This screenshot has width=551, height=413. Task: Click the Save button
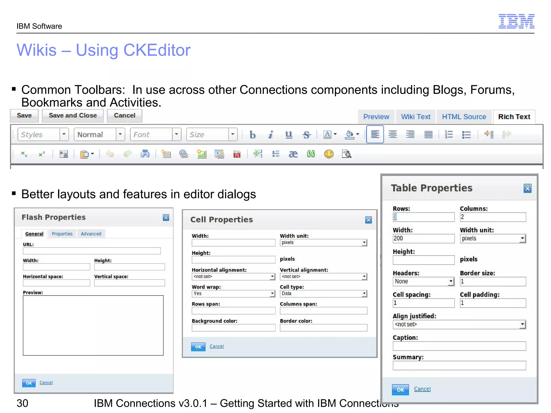point(24,116)
